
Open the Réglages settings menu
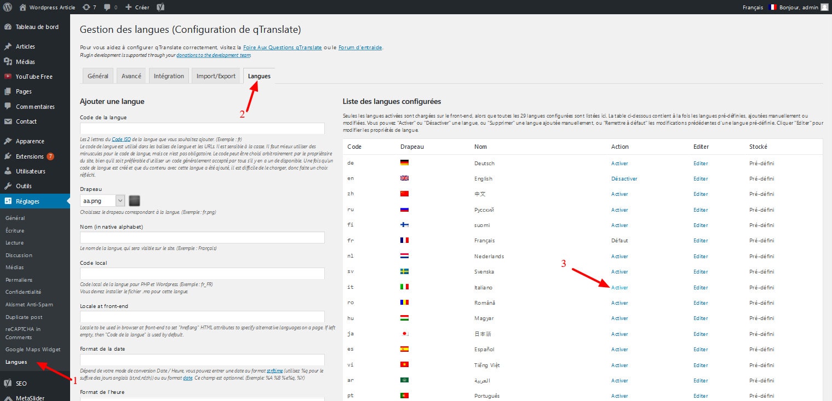(x=35, y=201)
